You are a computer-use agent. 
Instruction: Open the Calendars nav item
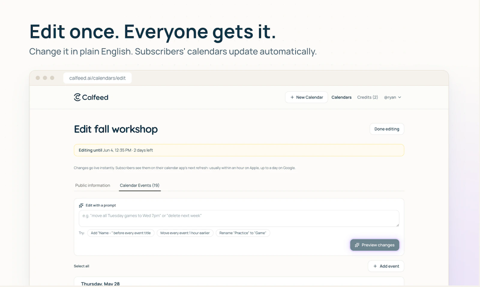[x=341, y=97]
